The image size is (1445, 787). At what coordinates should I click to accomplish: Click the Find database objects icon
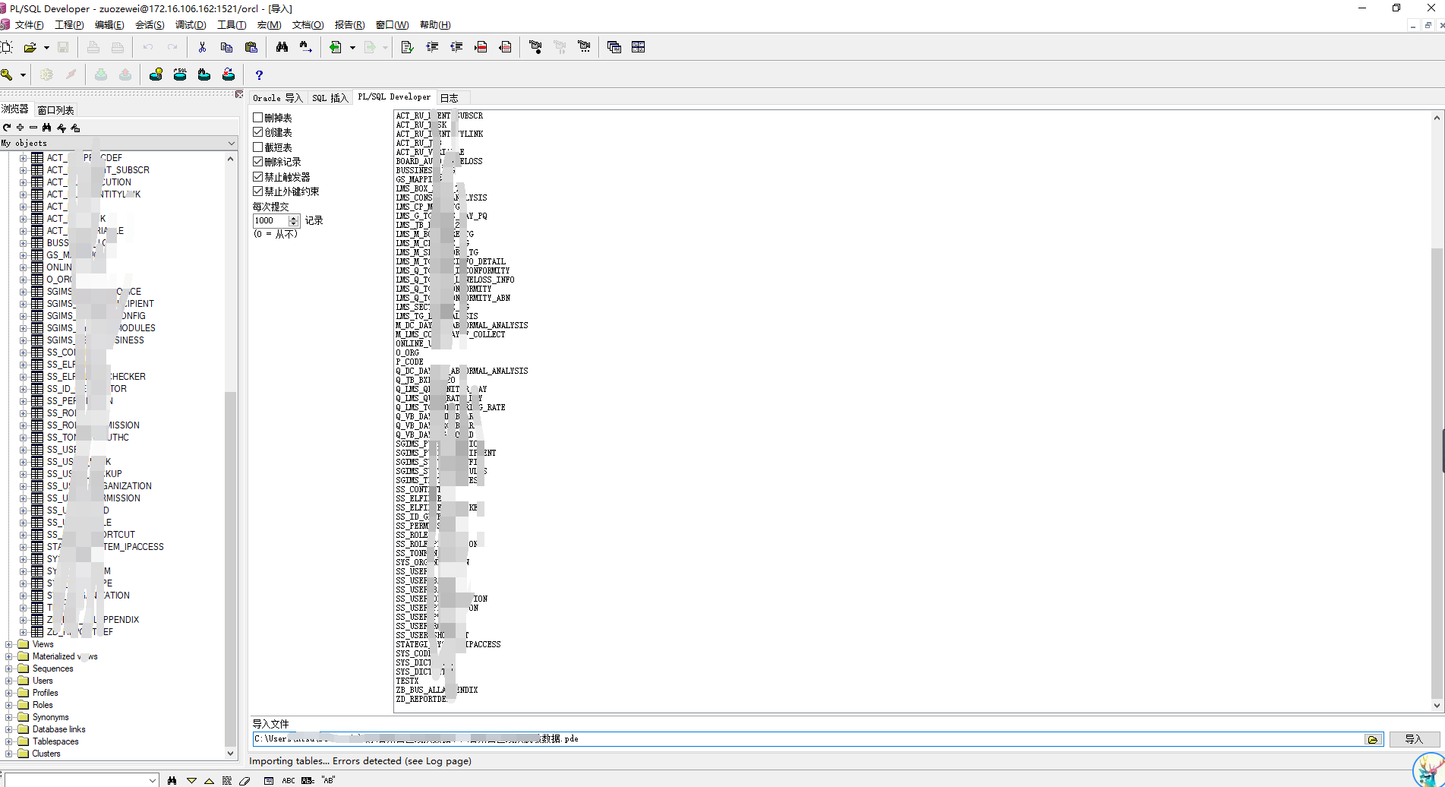coord(204,74)
